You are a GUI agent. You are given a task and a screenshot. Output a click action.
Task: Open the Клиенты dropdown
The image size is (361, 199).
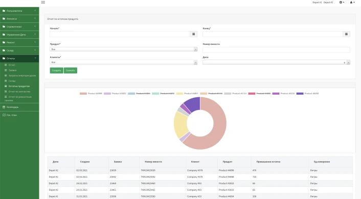click(x=123, y=63)
